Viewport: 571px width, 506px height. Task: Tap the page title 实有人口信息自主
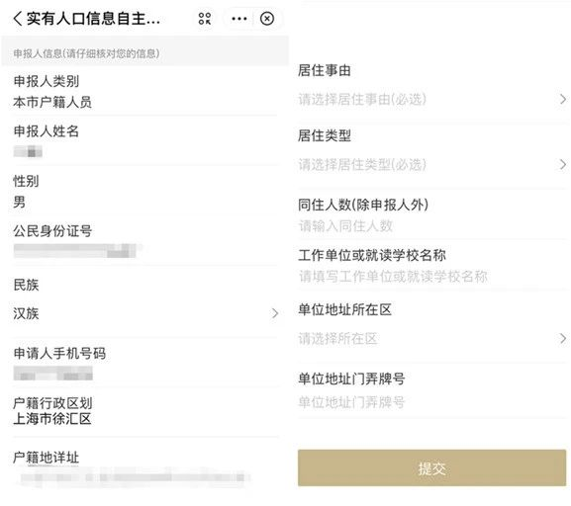(93, 19)
